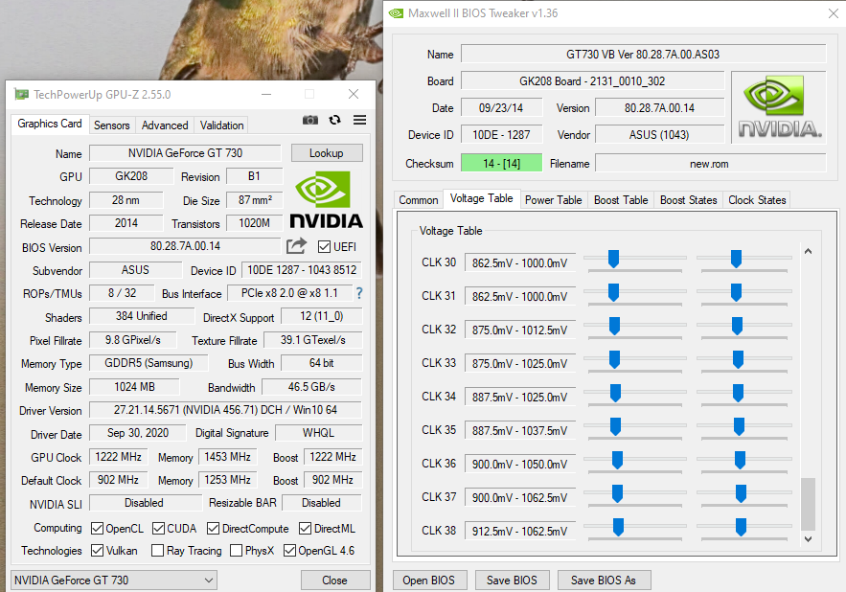Toggle the UEFI checkbox
This screenshot has height=592, width=846.
tap(324, 246)
